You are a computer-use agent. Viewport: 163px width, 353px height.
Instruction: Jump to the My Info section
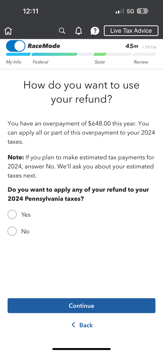(13, 62)
